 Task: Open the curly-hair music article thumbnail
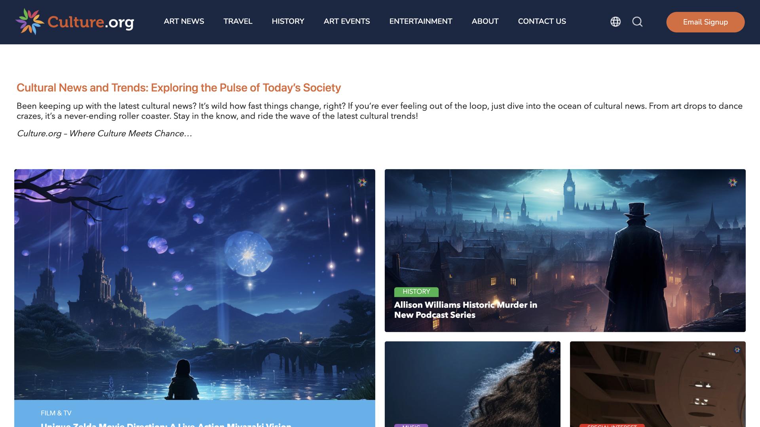point(473,384)
